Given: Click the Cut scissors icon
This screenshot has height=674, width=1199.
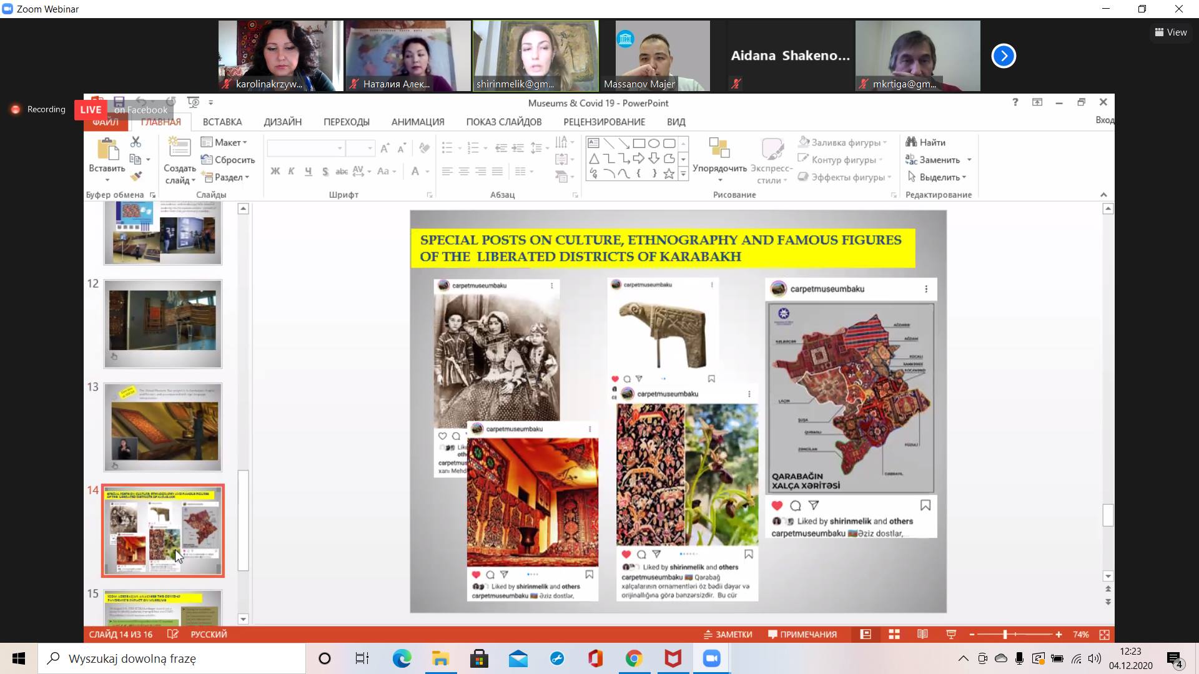Looking at the screenshot, I should coord(136,142).
